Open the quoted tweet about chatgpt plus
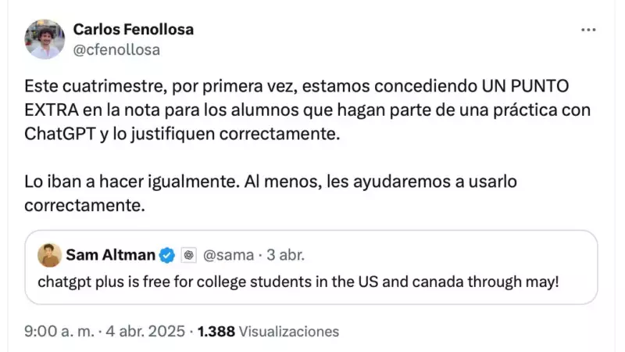The image size is (625, 352). point(298,281)
